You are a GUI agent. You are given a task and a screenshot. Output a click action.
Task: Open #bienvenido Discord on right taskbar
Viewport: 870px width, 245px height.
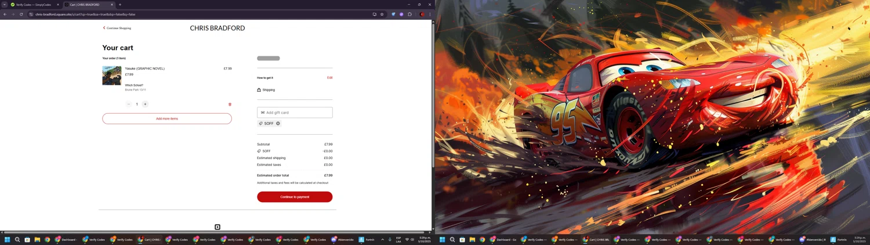click(x=813, y=239)
